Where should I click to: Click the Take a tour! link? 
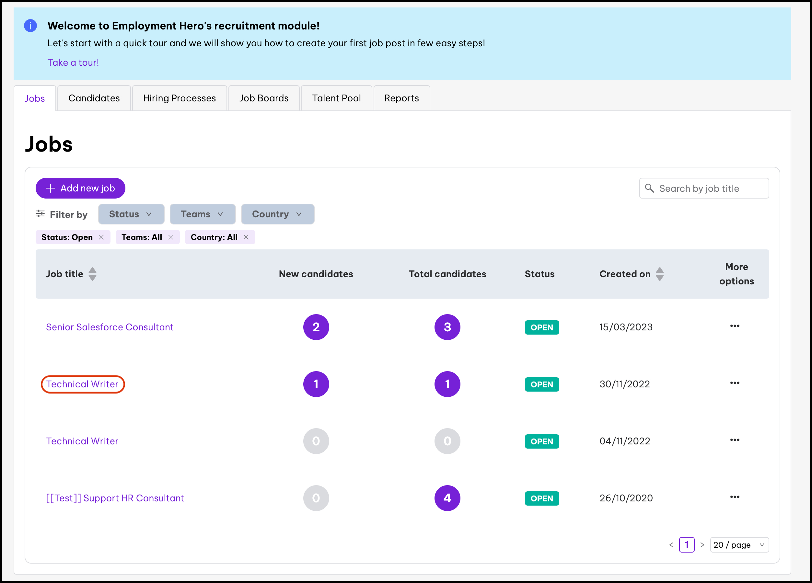[x=73, y=63]
